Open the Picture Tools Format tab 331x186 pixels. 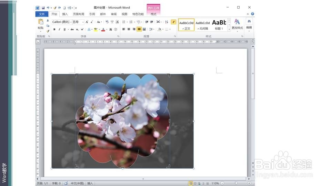(153, 14)
